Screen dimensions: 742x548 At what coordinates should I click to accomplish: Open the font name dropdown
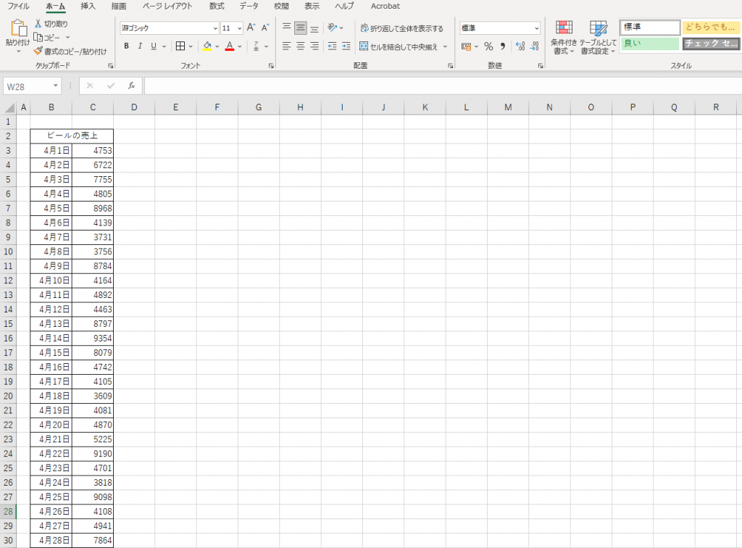click(x=215, y=28)
